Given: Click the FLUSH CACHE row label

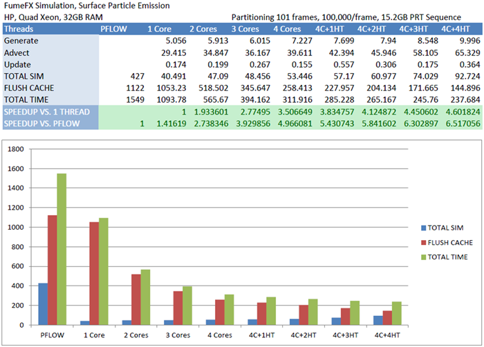Looking at the screenshot, I should click(x=29, y=88).
